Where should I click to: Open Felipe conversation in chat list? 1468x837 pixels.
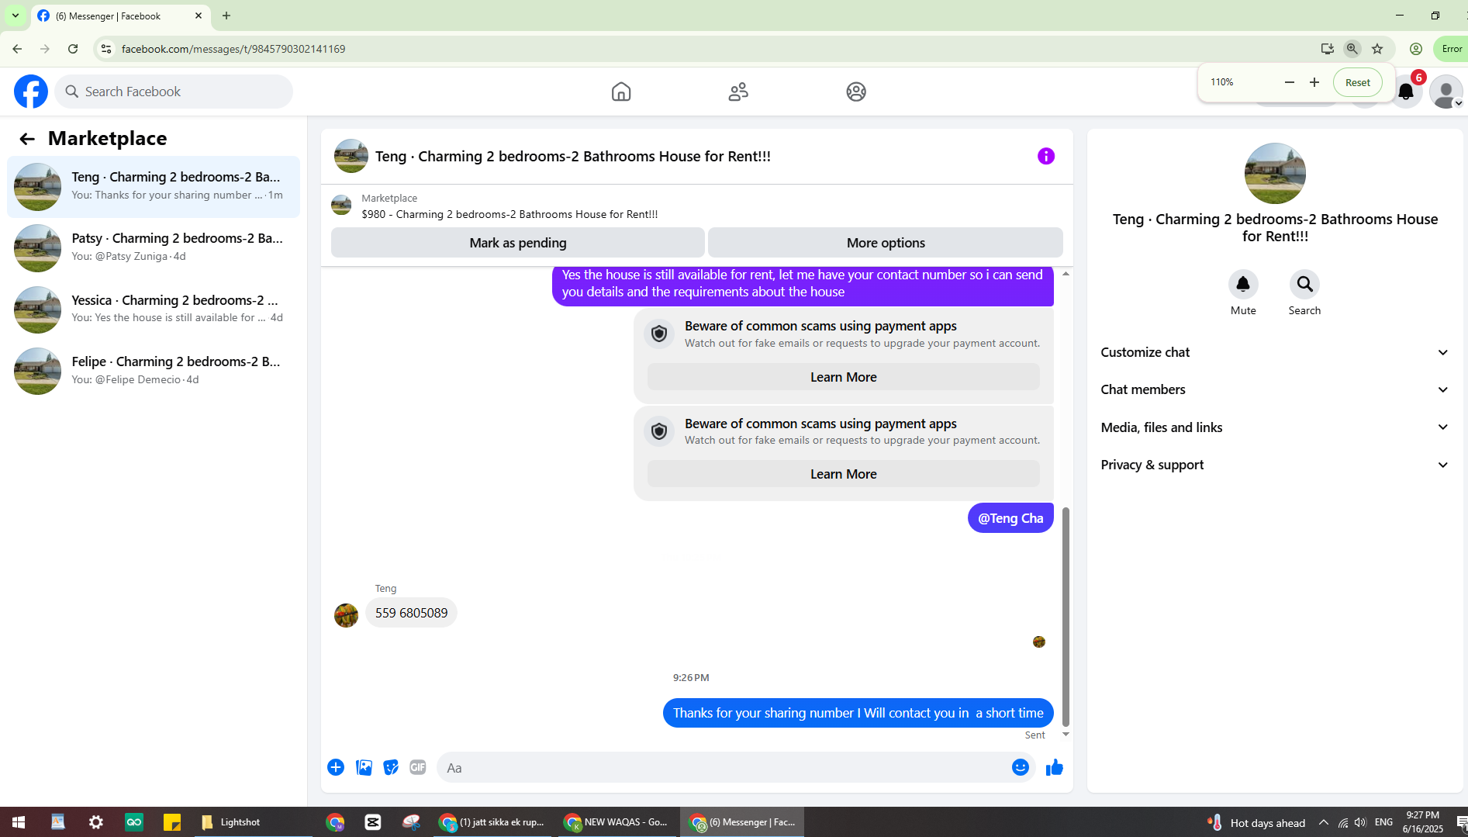click(x=154, y=371)
